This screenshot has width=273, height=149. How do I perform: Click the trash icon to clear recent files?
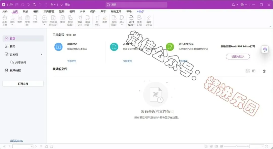pyautogui.click(x=264, y=71)
